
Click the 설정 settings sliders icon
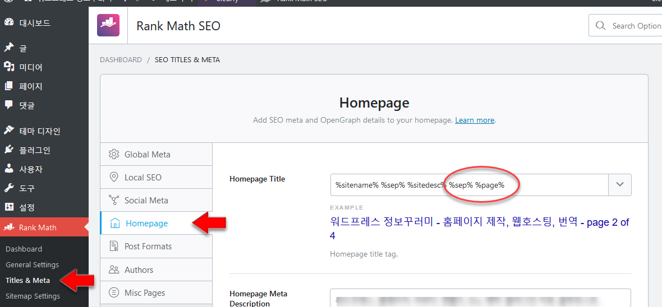pyautogui.click(x=8, y=207)
